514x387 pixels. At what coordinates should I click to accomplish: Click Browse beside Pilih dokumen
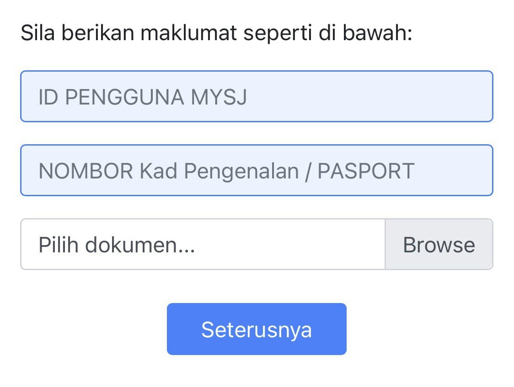pyautogui.click(x=439, y=245)
